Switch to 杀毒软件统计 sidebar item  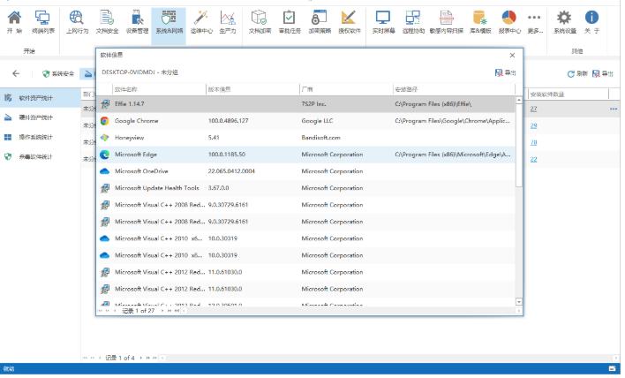(x=35, y=157)
